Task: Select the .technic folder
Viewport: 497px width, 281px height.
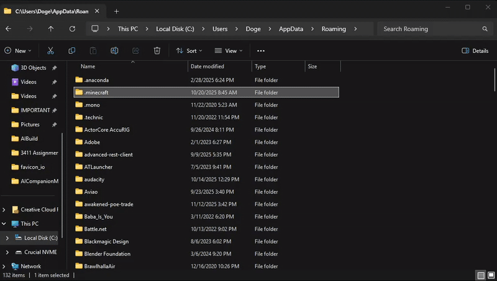Action: tap(206, 117)
